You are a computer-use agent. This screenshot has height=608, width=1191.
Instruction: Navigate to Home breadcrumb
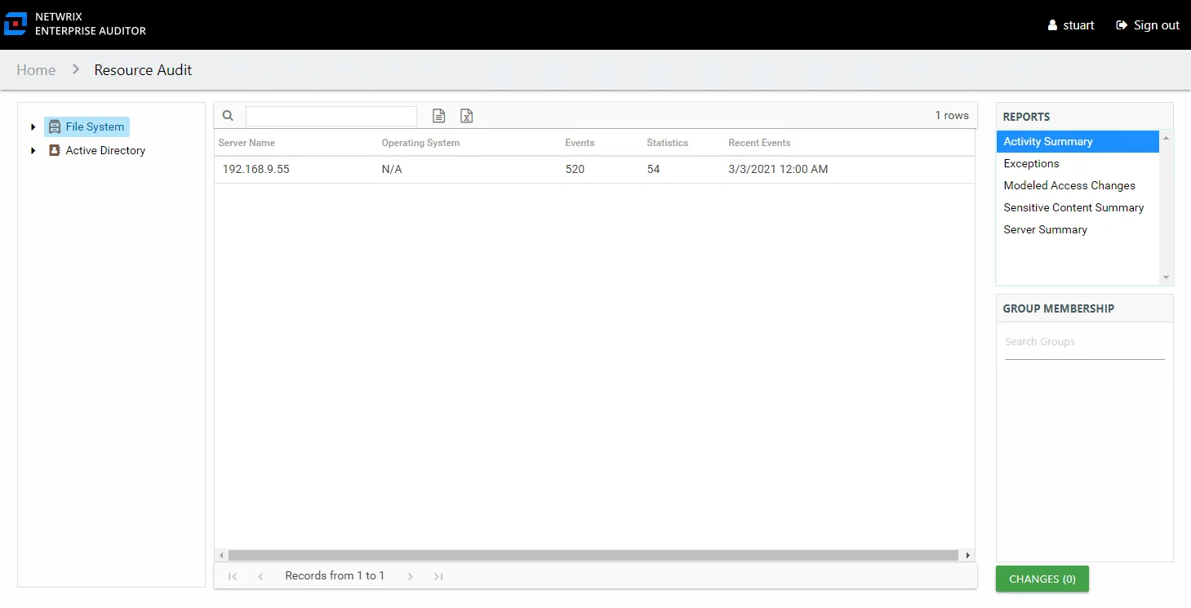tap(36, 70)
